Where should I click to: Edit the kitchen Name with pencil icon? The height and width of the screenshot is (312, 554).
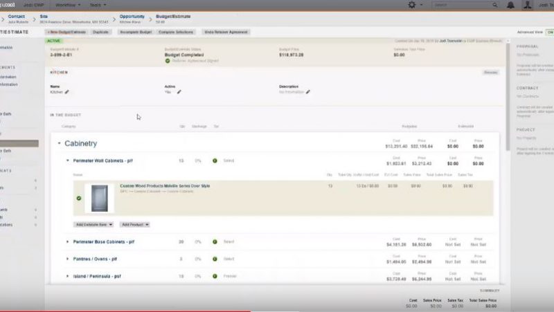click(67, 91)
